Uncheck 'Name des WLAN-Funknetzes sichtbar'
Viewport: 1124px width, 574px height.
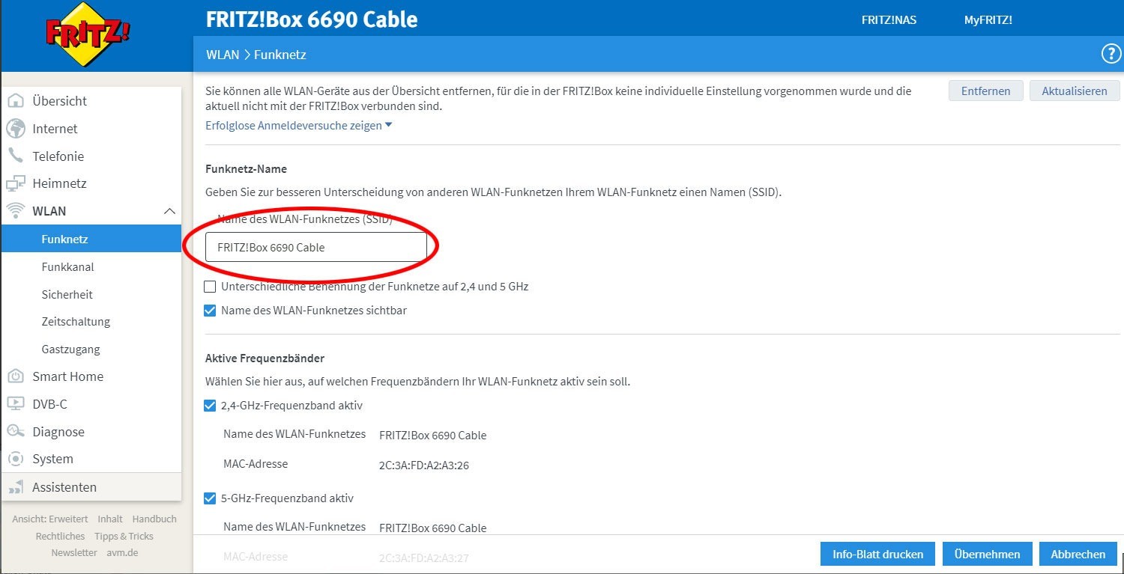click(x=210, y=310)
